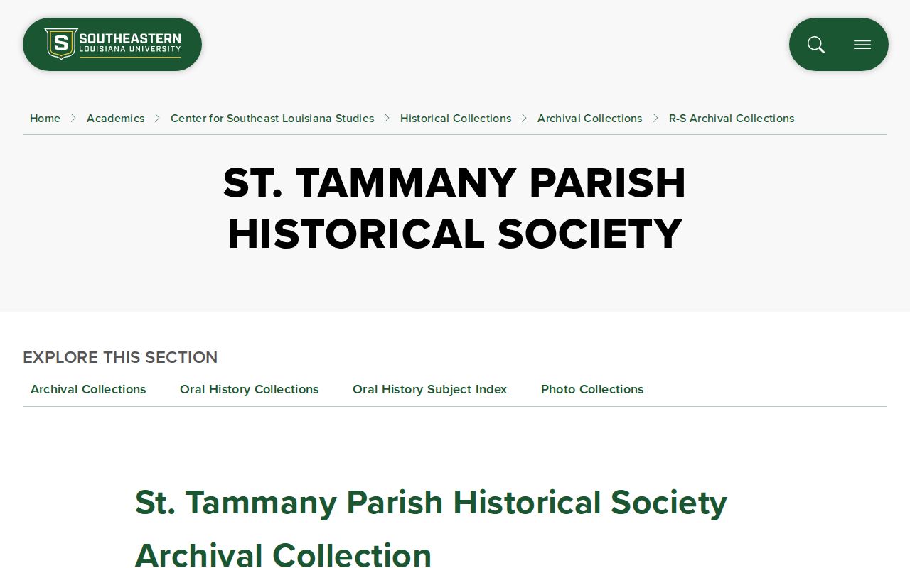Click the Southeastern Louisiana University logo
910x568 pixels.
112,44
